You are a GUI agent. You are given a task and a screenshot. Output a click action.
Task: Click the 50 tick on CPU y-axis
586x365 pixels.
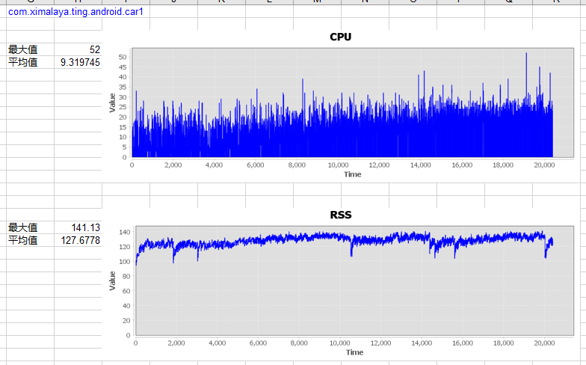(123, 57)
